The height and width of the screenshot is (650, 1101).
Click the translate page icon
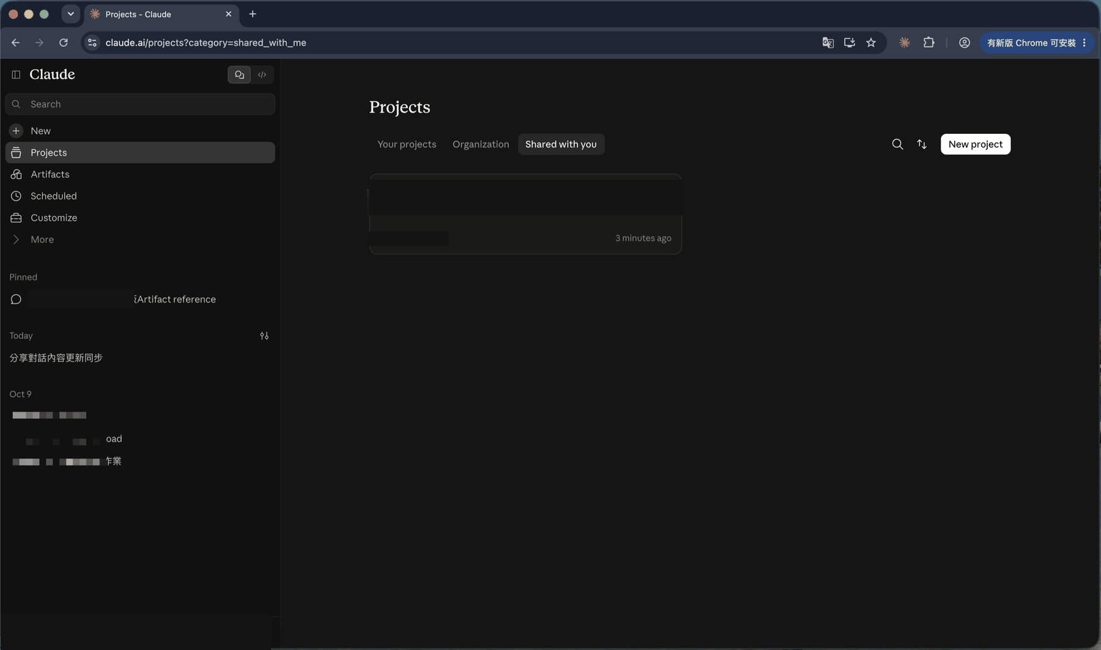tap(828, 43)
